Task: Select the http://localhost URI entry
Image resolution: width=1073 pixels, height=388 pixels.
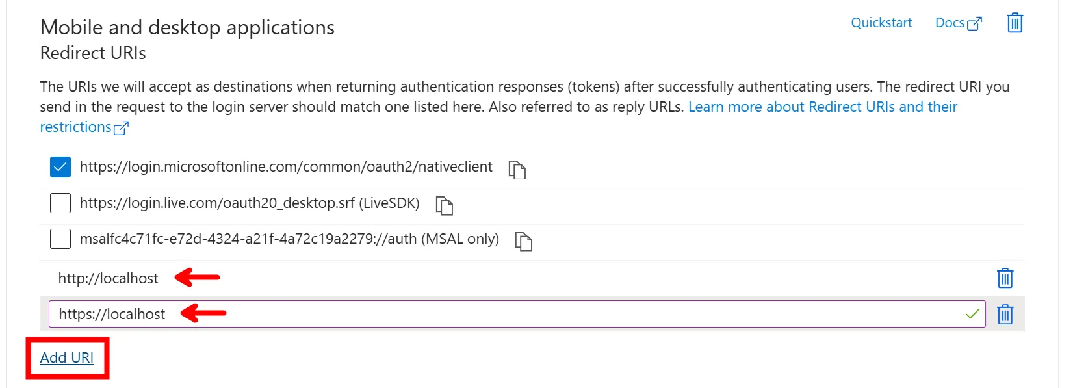Action: pos(108,278)
